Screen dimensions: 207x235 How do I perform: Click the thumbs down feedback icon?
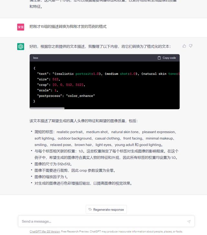[191, 46]
